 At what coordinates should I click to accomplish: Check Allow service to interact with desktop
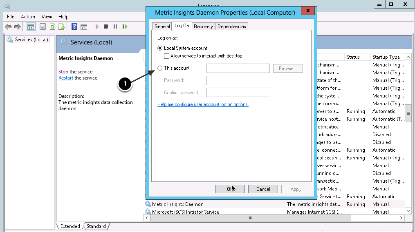coord(166,56)
